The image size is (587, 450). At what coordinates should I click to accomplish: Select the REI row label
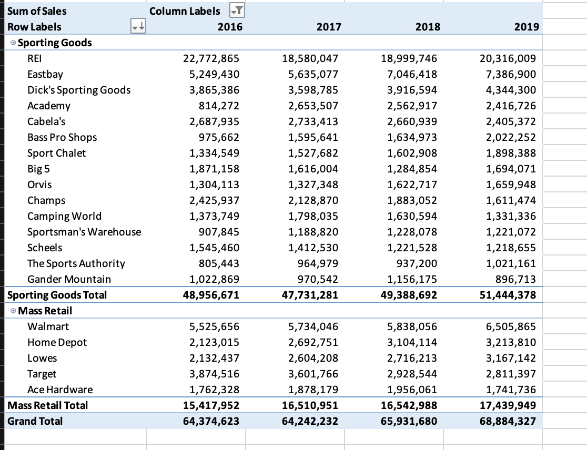point(34,58)
